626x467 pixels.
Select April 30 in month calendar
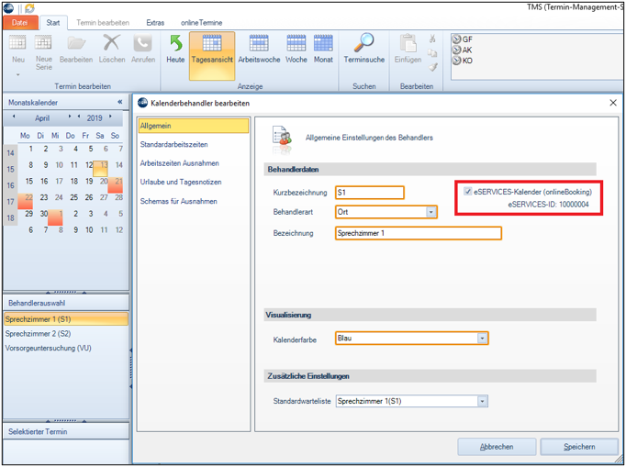(44, 214)
